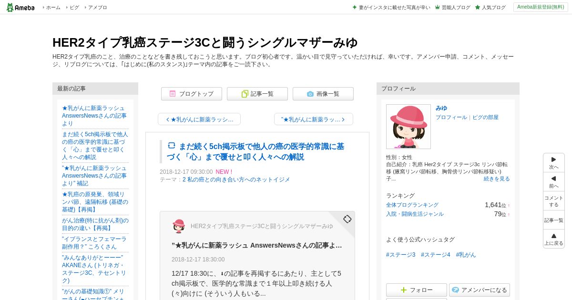Go to next article ”★乳がんに新薬ラッ…
Screen dimensions: 572x300
pos(314,119)
